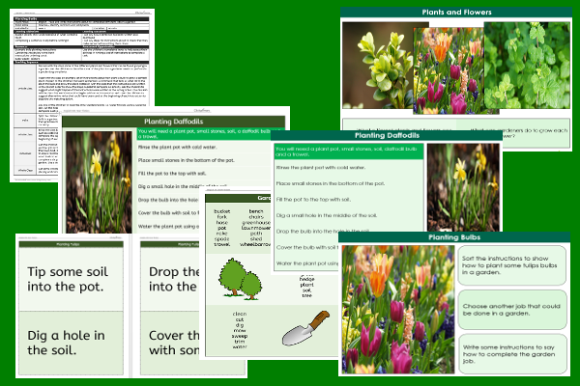Click the dark green Planting Daffodils header

pyautogui.click(x=173, y=122)
